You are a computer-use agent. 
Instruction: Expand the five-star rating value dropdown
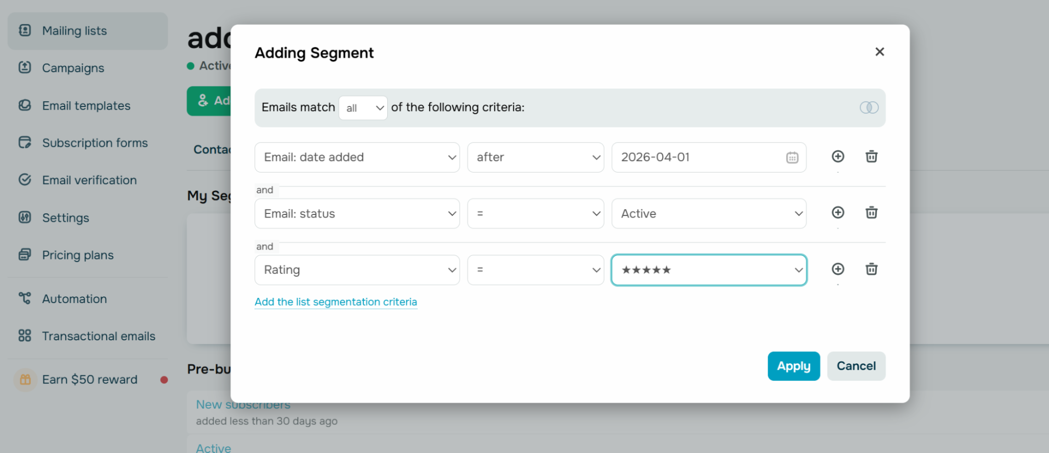coord(708,270)
